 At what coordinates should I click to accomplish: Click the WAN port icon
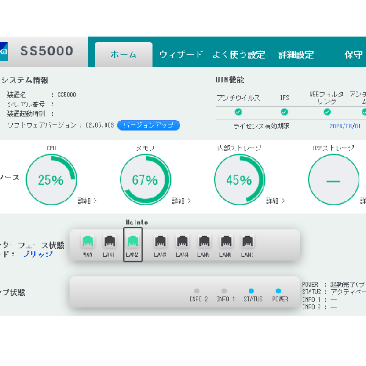point(88,241)
